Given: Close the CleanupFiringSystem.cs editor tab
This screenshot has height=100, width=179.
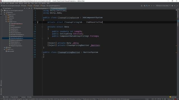Looking at the screenshot, I should point(65,8).
